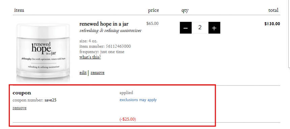Click the $130.00 line total
The image size is (290, 129).
[272, 24]
